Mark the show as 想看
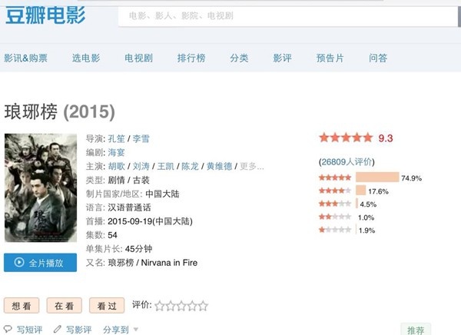The width and height of the screenshot is (461, 335). 22,306
